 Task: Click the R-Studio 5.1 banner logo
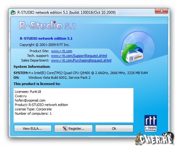tap(47, 25)
